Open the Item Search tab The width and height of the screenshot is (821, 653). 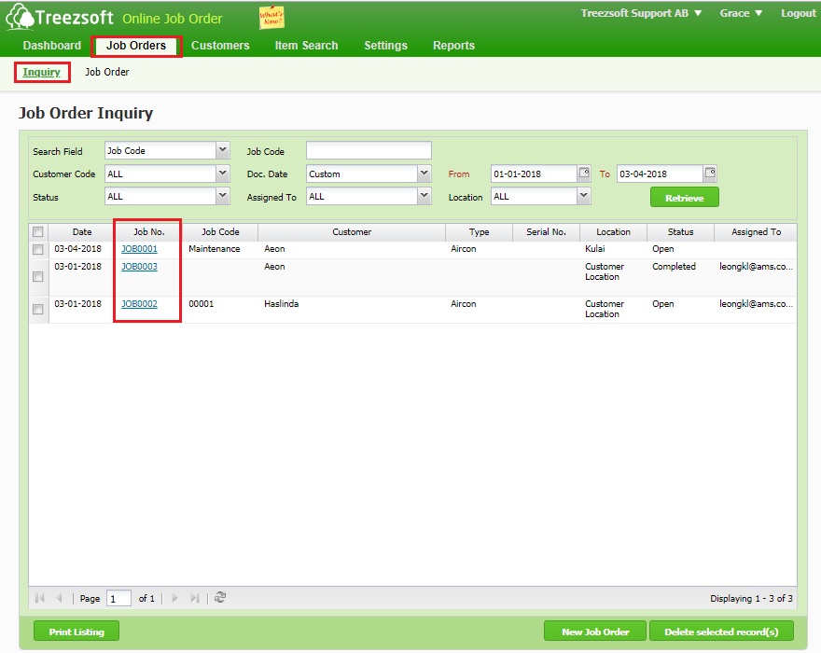(306, 46)
